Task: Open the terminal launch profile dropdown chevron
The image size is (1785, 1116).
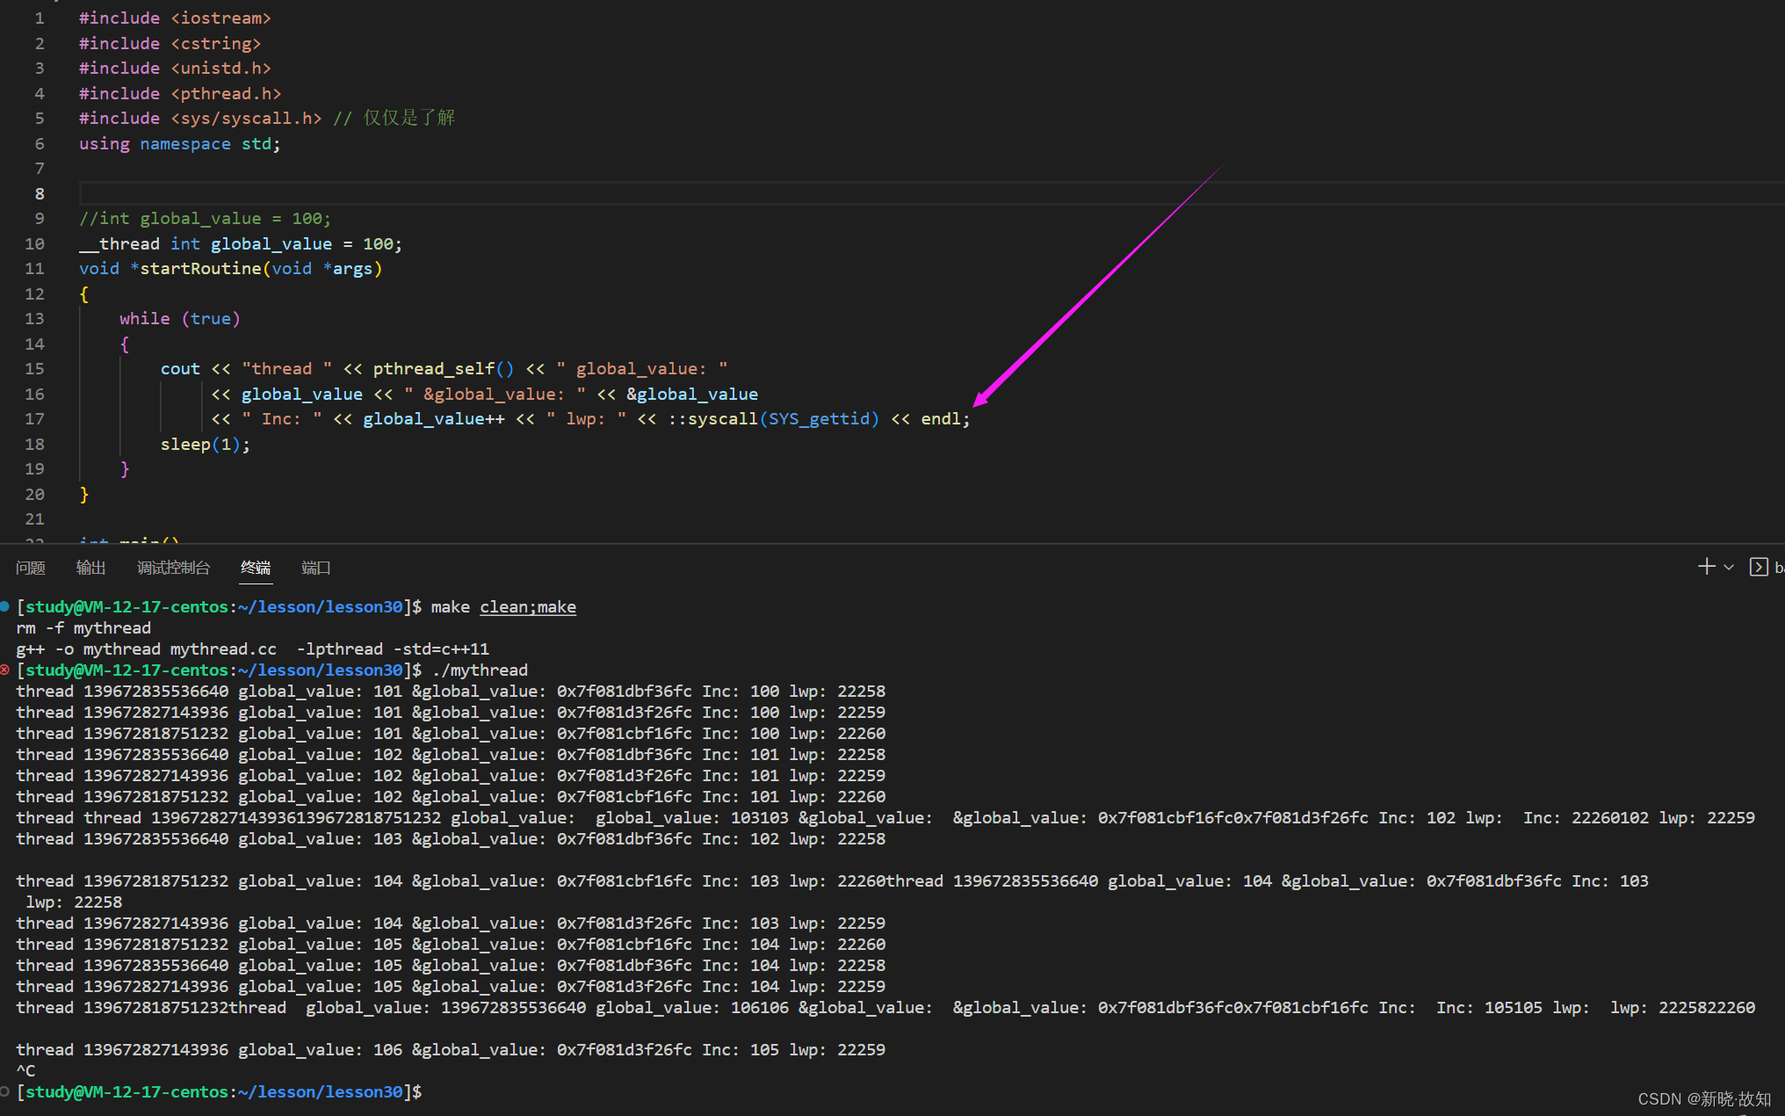Action: coord(1729,568)
